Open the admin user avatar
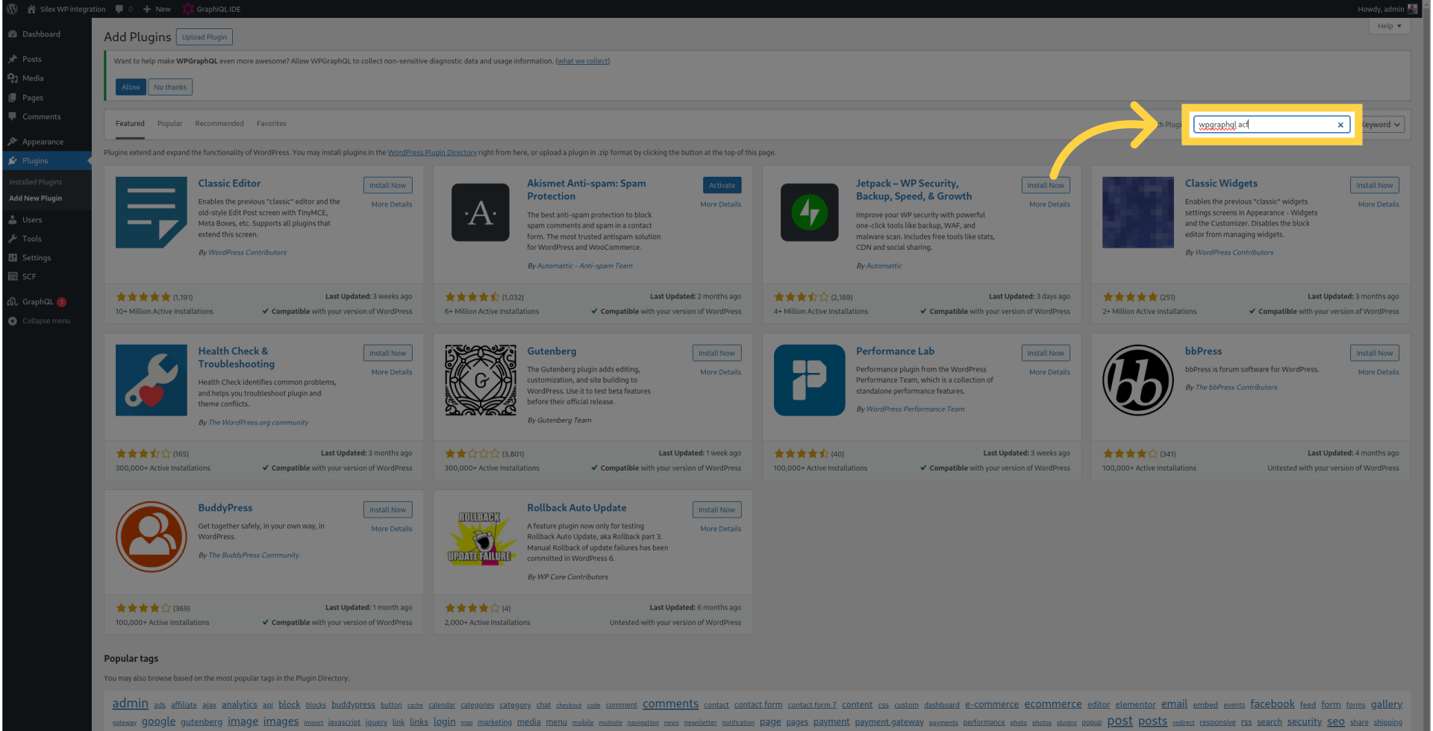Screen dimensions: 1433x731 click(1412, 9)
